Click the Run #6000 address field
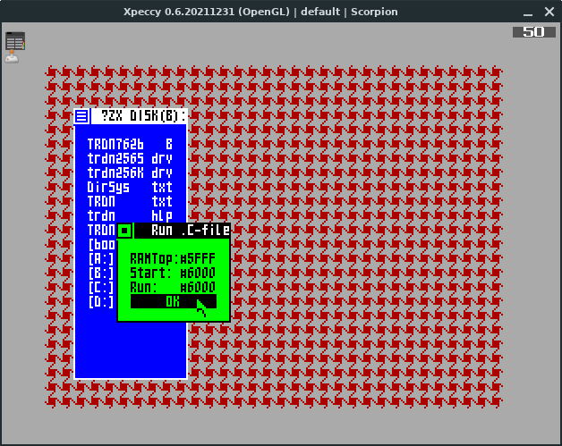 pyautogui.click(x=198, y=288)
